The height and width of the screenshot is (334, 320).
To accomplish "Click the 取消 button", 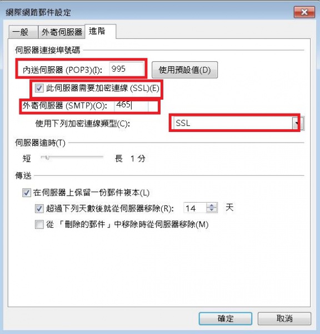I will click(x=284, y=318).
